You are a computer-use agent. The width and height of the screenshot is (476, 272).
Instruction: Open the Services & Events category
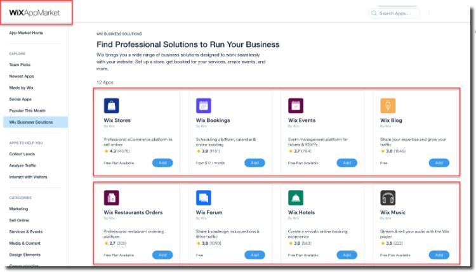26,231
